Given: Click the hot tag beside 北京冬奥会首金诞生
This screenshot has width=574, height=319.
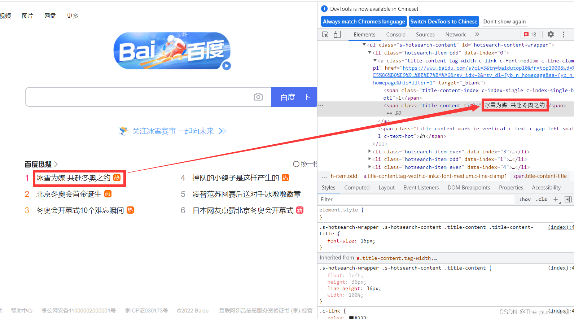Looking at the screenshot, I should (x=108, y=194).
